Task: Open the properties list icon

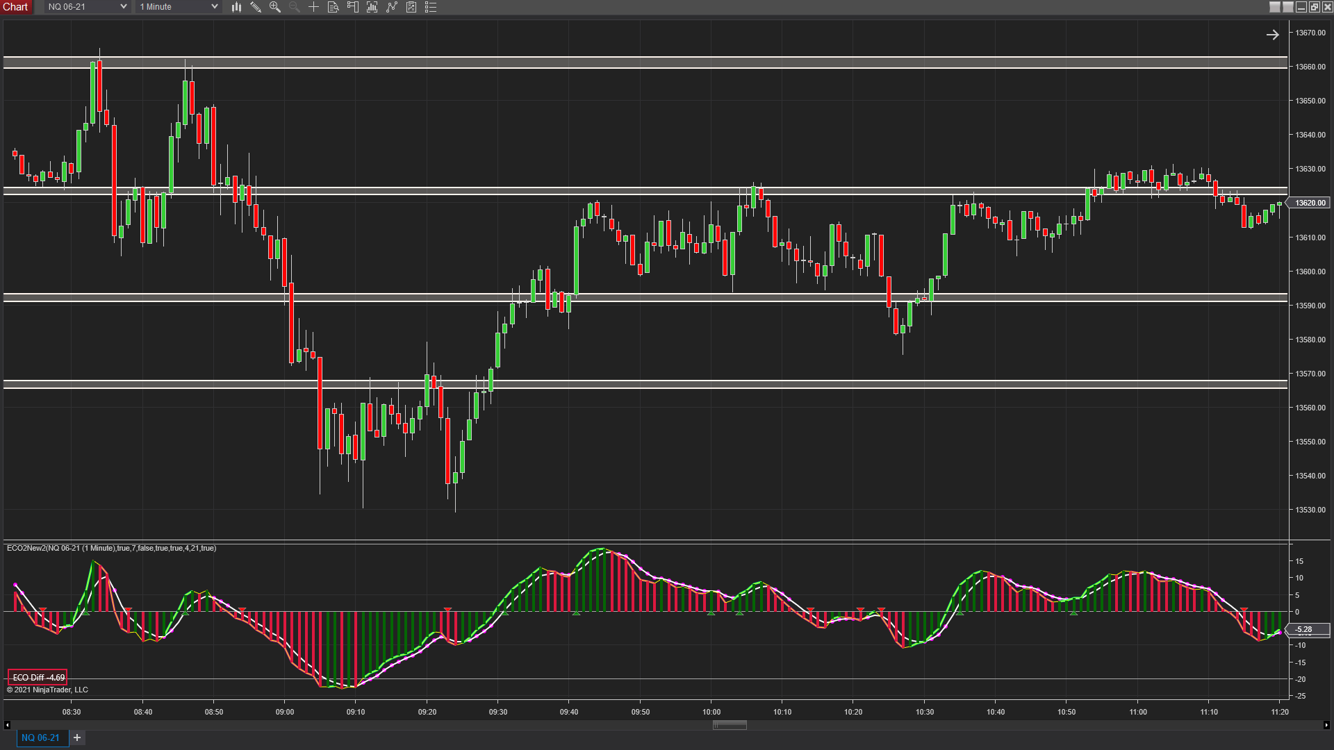Action: point(431,7)
